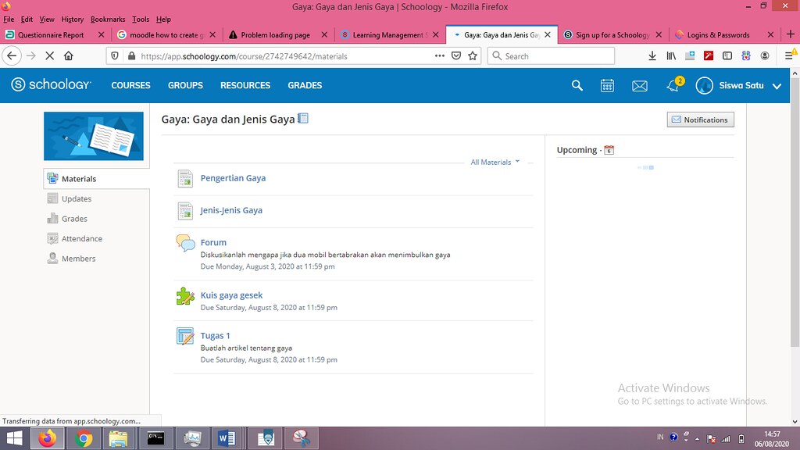The width and height of the screenshot is (800, 450).
Task: Open the Tools menu
Action: pyautogui.click(x=141, y=20)
